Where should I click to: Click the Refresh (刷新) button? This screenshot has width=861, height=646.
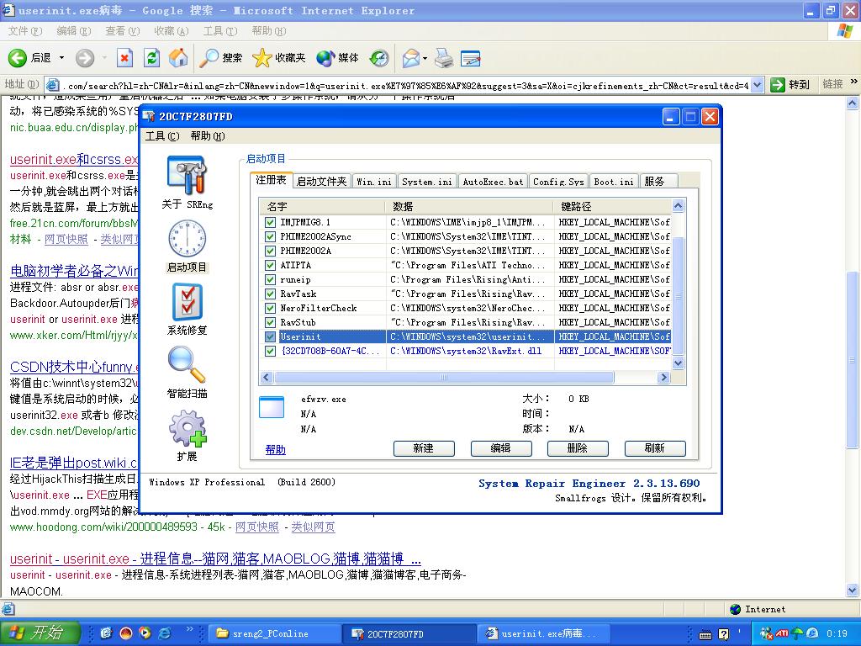(x=654, y=448)
